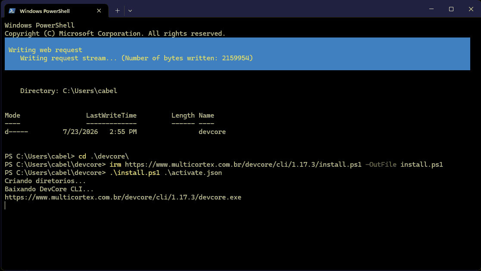Click the 'Name' column header
Screen dimensions: 481x271
click(x=206, y=115)
